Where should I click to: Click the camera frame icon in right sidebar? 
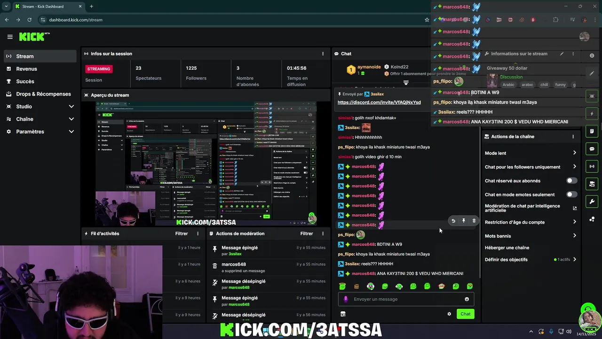point(592,96)
